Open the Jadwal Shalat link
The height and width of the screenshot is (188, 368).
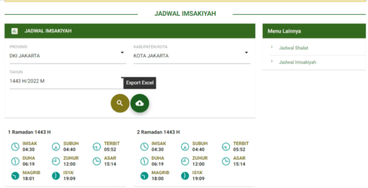[293, 48]
